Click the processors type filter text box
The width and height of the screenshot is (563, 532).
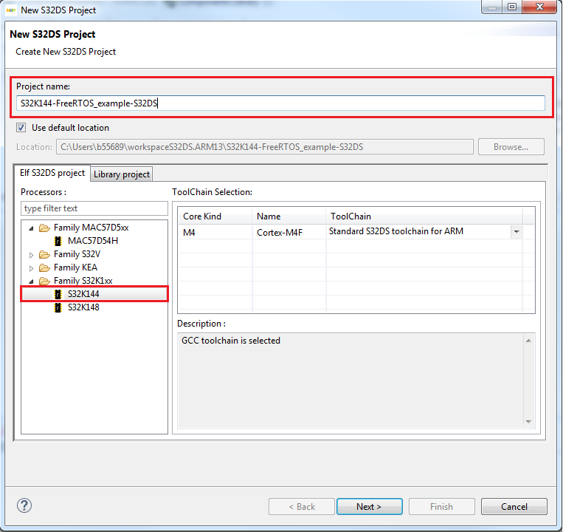(x=94, y=208)
